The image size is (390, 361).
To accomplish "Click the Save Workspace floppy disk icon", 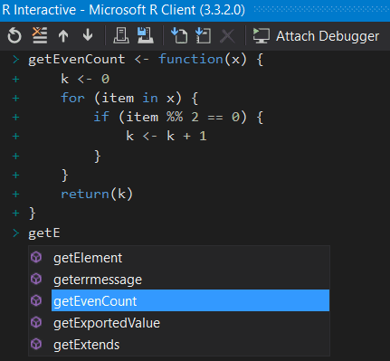I will click(x=145, y=35).
